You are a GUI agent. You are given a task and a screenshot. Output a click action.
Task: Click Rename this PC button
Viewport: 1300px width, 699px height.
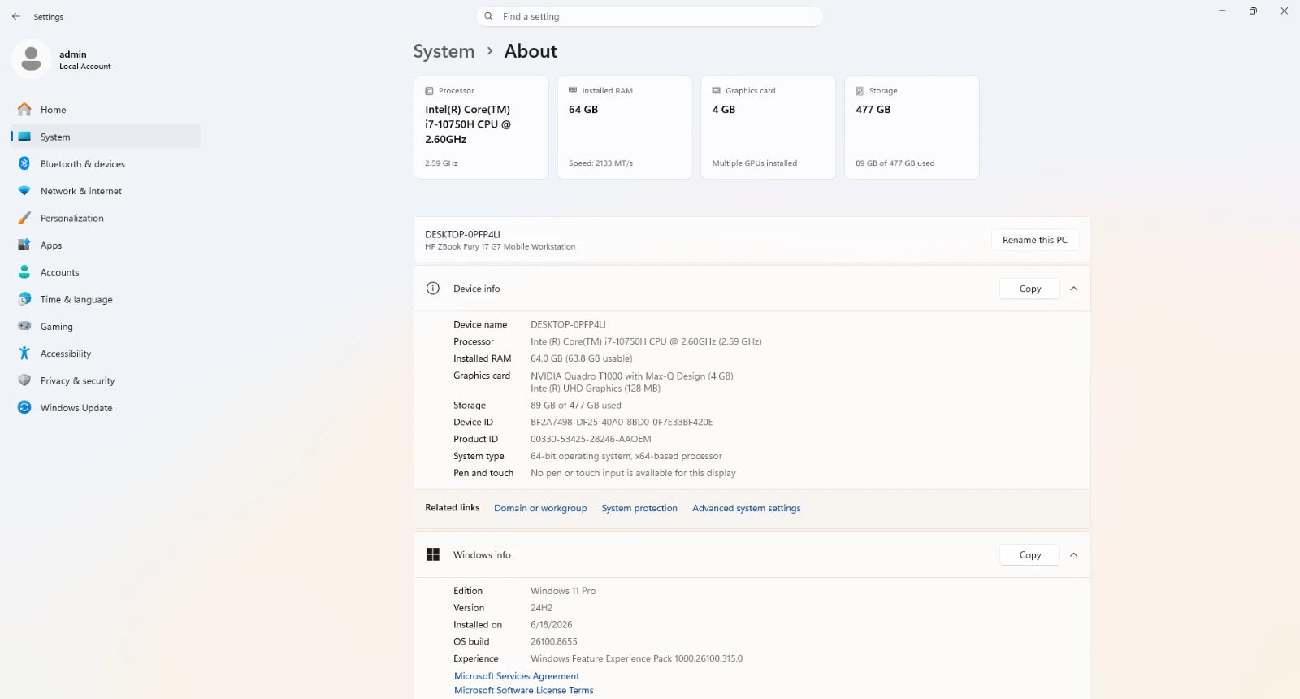coord(1034,240)
